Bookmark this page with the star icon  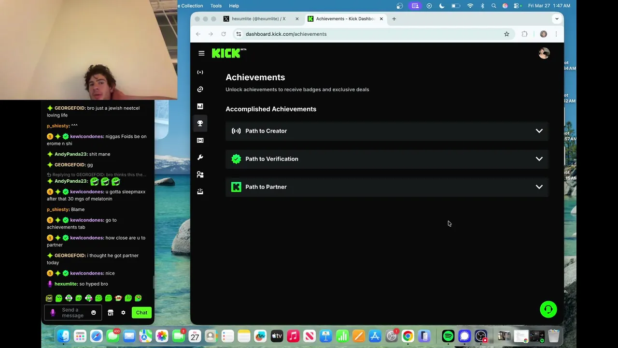506,34
